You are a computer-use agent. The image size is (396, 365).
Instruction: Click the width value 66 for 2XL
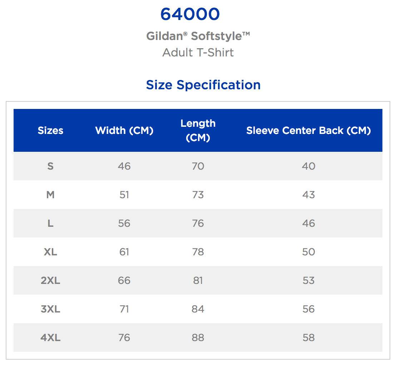coord(124,280)
